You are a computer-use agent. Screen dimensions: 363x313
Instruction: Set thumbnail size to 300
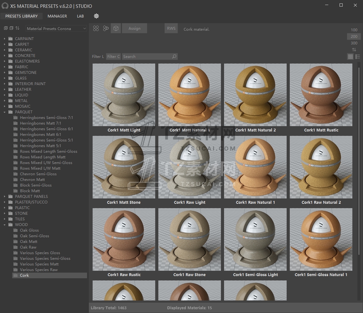(354, 43)
